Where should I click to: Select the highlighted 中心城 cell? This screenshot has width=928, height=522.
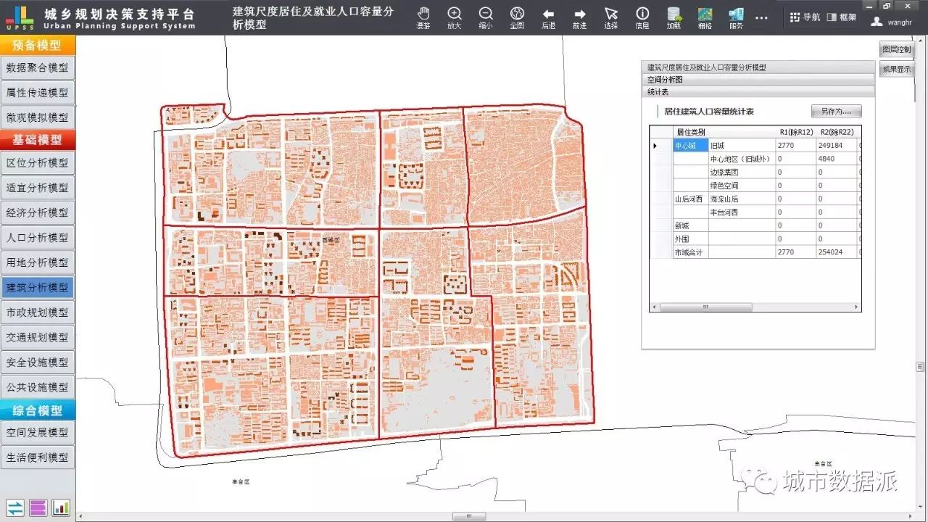click(690, 146)
